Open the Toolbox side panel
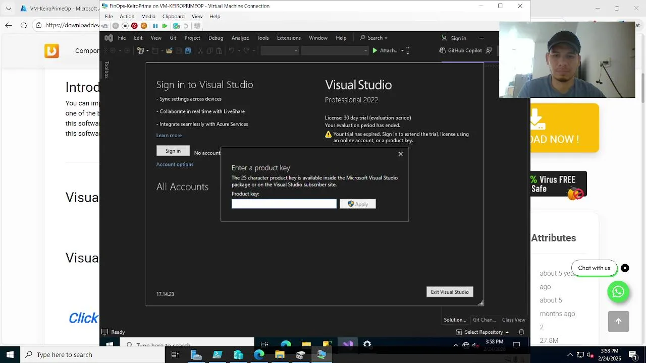Image resolution: width=646 pixels, height=363 pixels. tap(106, 70)
